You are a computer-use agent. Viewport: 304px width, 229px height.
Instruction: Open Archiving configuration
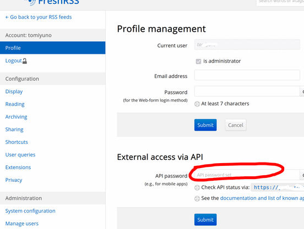[17, 117]
